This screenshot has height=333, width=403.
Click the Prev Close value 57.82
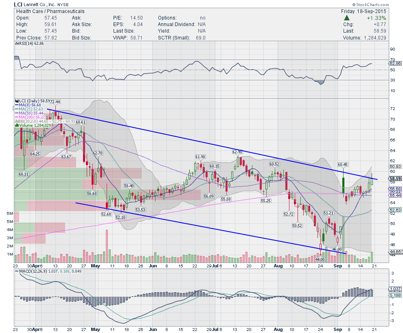click(50, 38)
